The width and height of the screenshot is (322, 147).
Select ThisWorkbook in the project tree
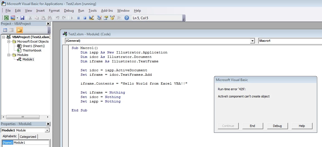[x=32, y=50]
